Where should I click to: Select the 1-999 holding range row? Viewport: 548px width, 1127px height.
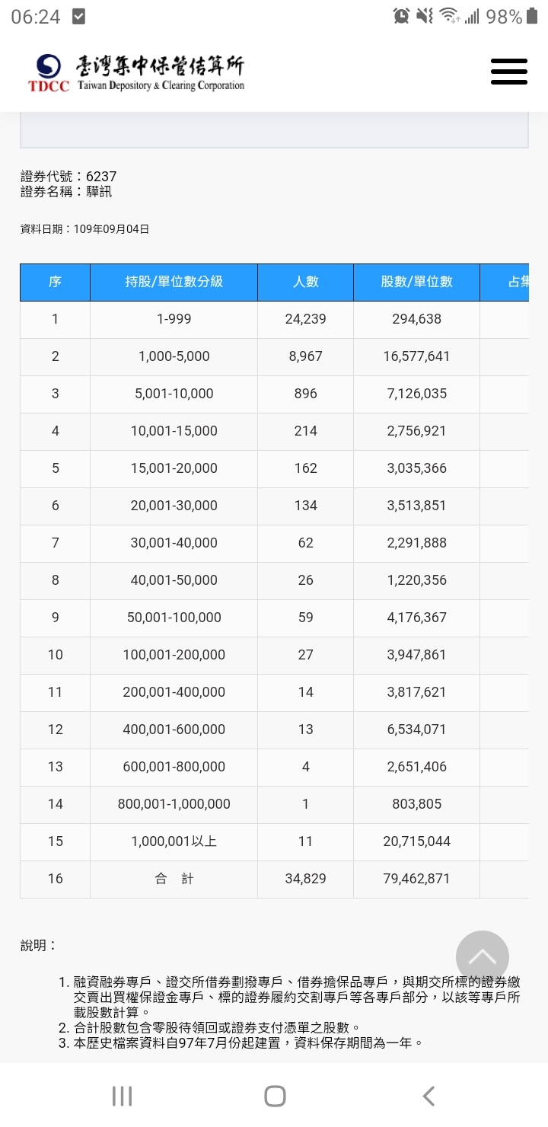[174, 319]
